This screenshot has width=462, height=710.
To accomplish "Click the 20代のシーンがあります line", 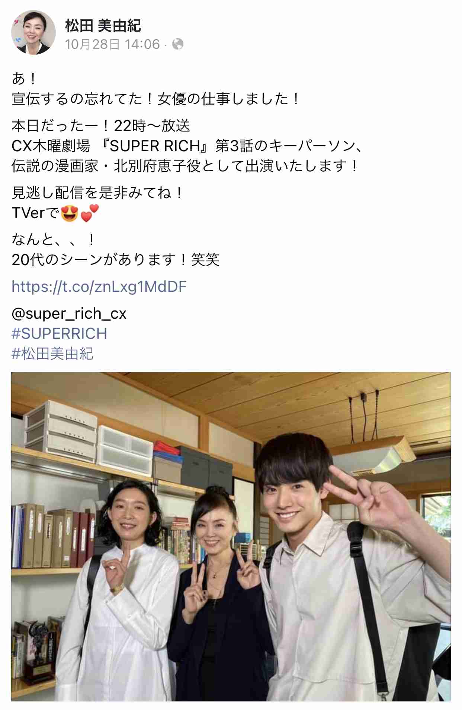I will click(x=116, y=260).
